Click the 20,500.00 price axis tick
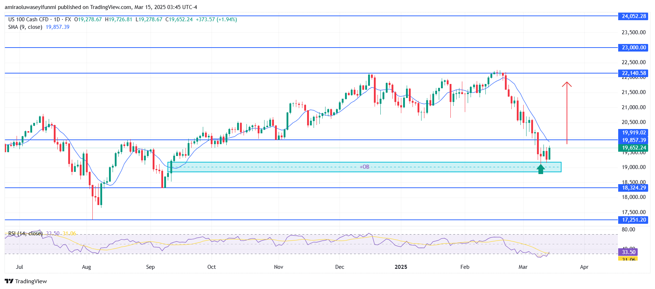The image size is (655, 289). click(x=633, y=122)
